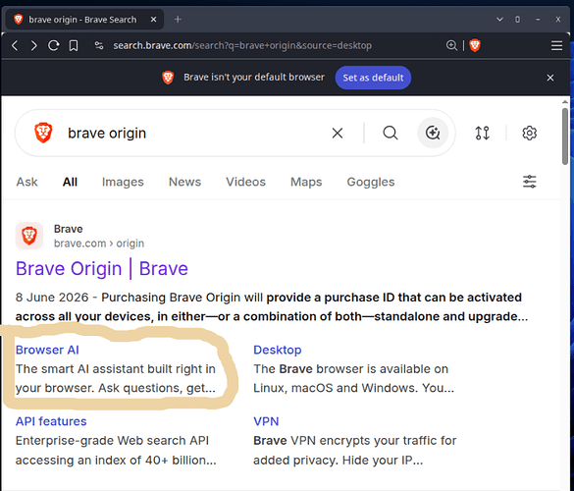Image resolution: width=574 pixels, height=491 pixels.
Task: Open the Brave Origin | Brave result
Action: [x=102, y=269]
